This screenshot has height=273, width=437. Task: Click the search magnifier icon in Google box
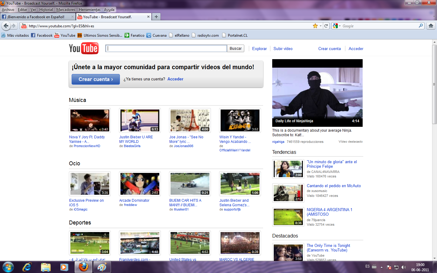(421, 26)
